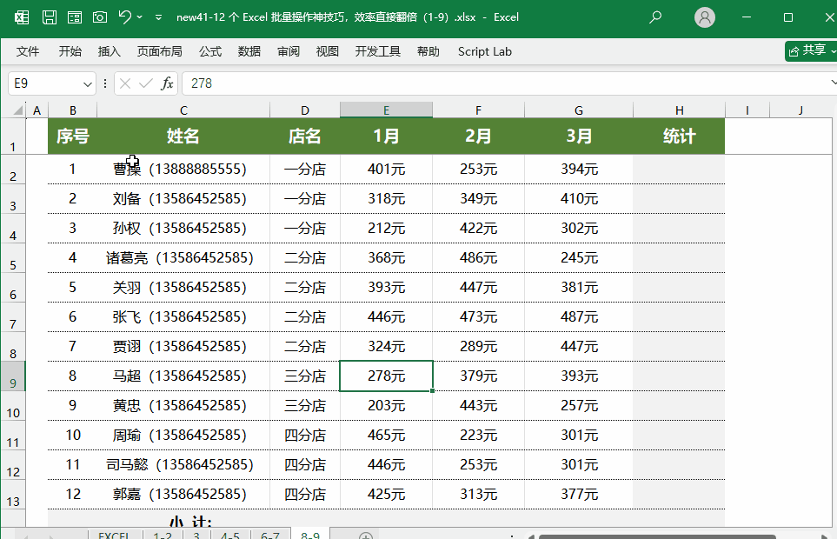The image size is (837, 539).
Task: Select the 486元 cell in 诸葛亮 row
Action: click(x=478, y=257)
